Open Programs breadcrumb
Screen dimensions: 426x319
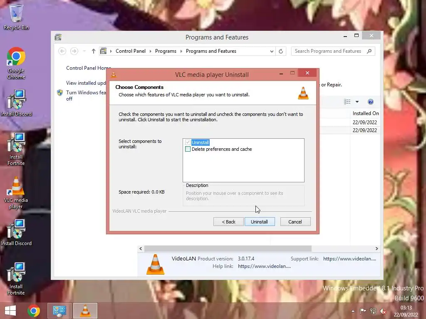click(x=166, y=51)
